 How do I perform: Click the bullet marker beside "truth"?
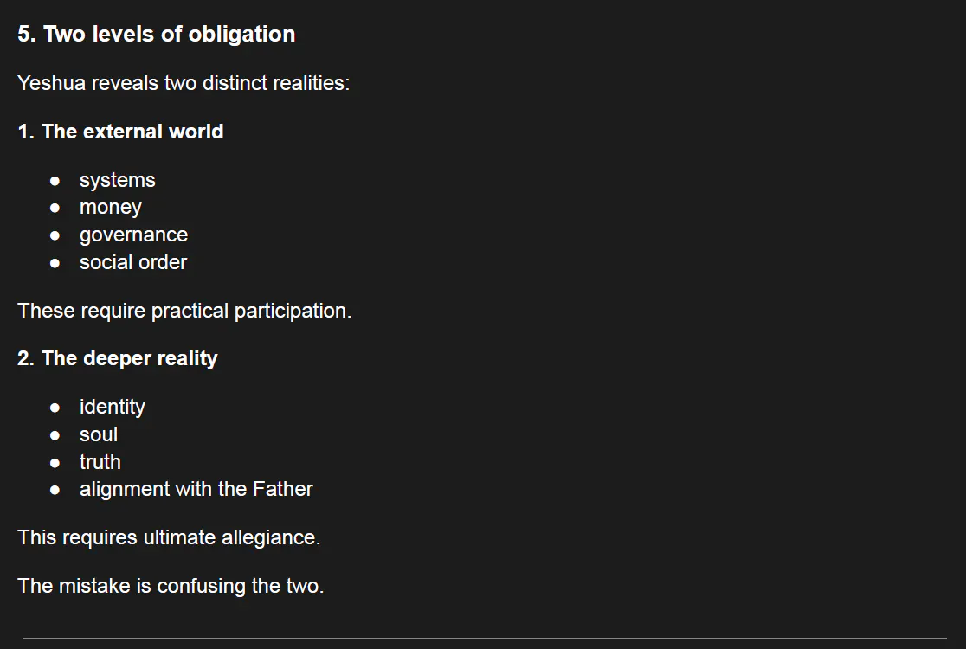tap(55, 463)
